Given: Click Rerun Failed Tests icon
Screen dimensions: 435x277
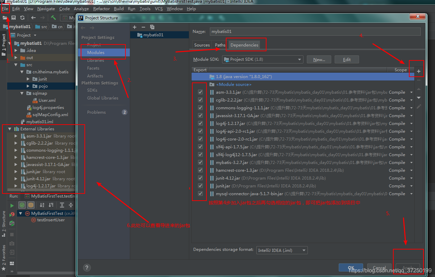Looking at the screenshot, I should [12, 214].
